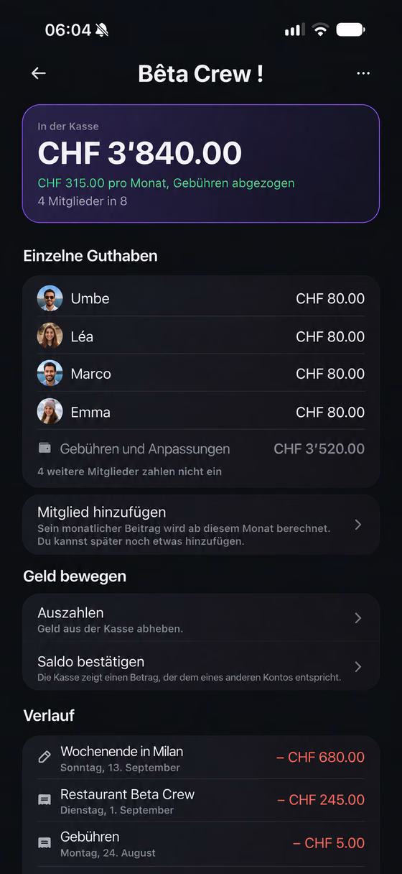Tap Mitglied hinzufügen to add a member
This screenshot has width=402, height=874.
(201, 525)
